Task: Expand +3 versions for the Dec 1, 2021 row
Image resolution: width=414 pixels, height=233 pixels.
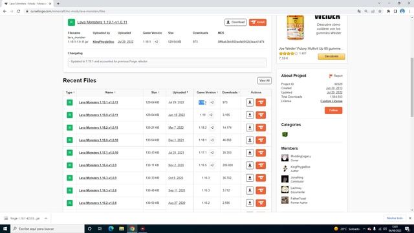Action: [x=212, y=140]
